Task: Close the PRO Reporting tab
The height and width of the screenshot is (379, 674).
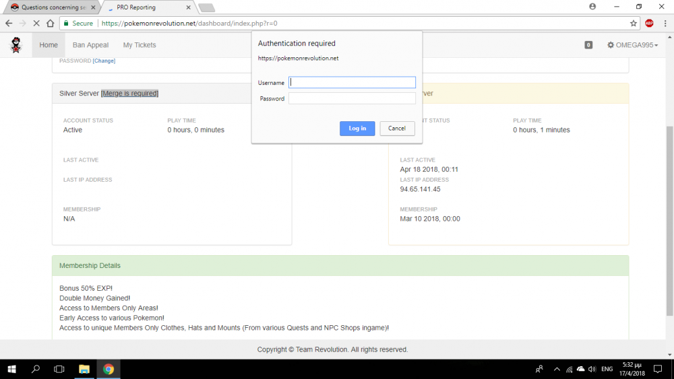Action: (188, 7)
